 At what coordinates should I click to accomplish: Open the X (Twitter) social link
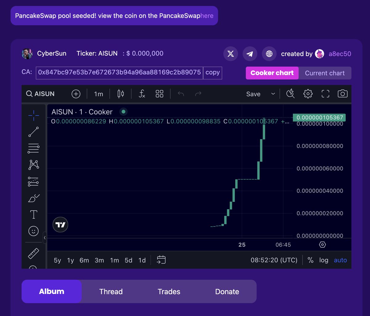point(230,54)
